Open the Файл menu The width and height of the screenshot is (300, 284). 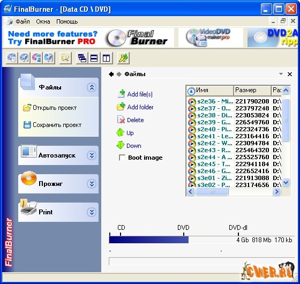(22, 21)
